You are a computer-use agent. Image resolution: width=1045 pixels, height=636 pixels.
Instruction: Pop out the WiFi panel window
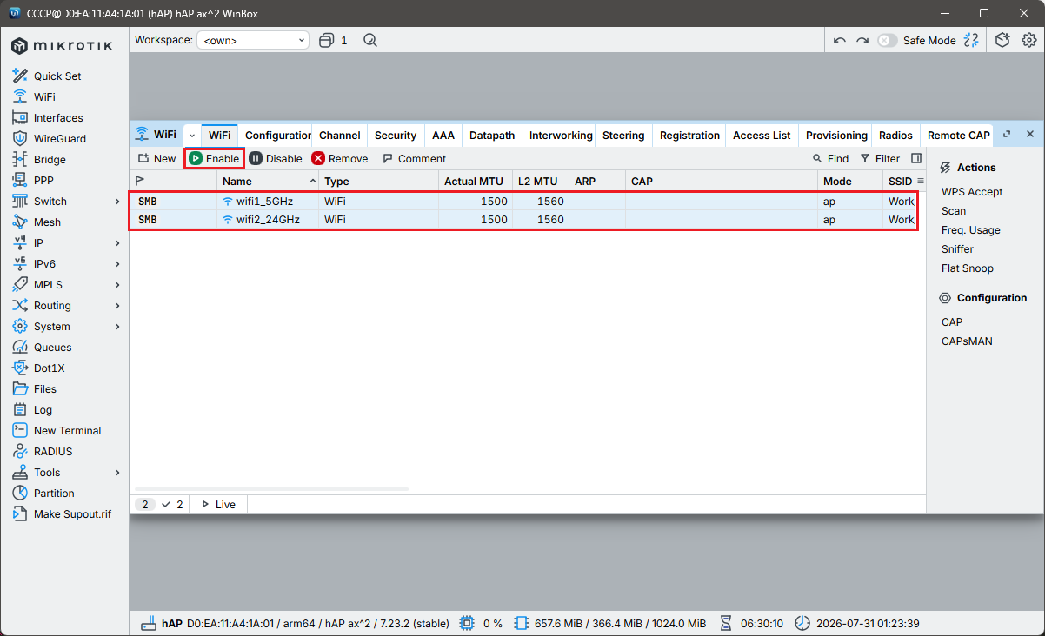1007,135
